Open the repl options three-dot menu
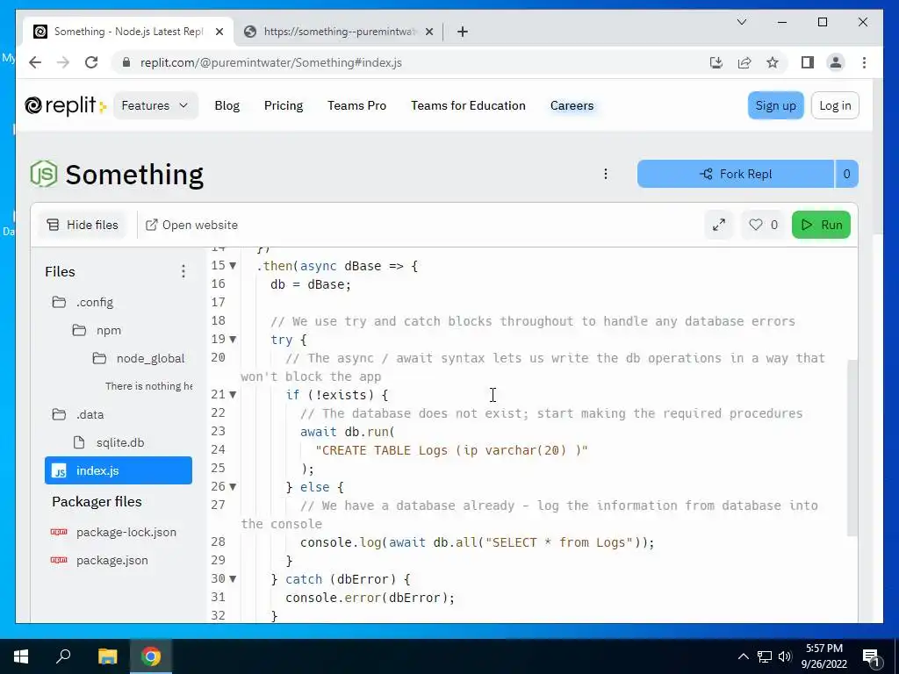 (606, 174)
